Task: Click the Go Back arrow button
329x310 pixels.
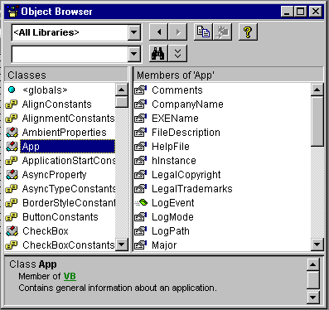Action: [x=158, y=32]
